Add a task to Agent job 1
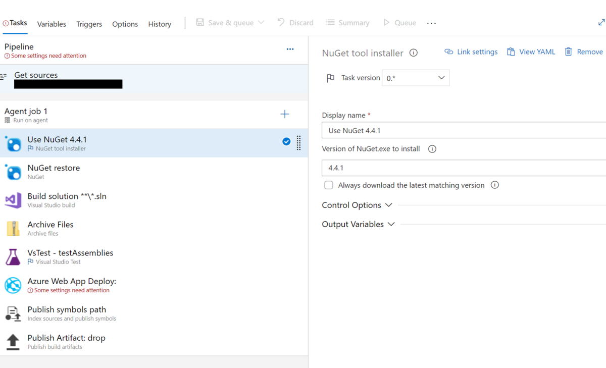Viewport: 606px width, 368px height. pyautogui.click(x=285, y=114)
